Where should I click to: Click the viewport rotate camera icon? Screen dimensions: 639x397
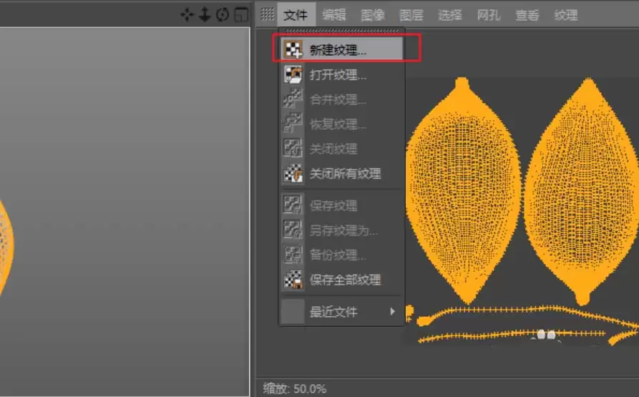(x=223, y=14)
